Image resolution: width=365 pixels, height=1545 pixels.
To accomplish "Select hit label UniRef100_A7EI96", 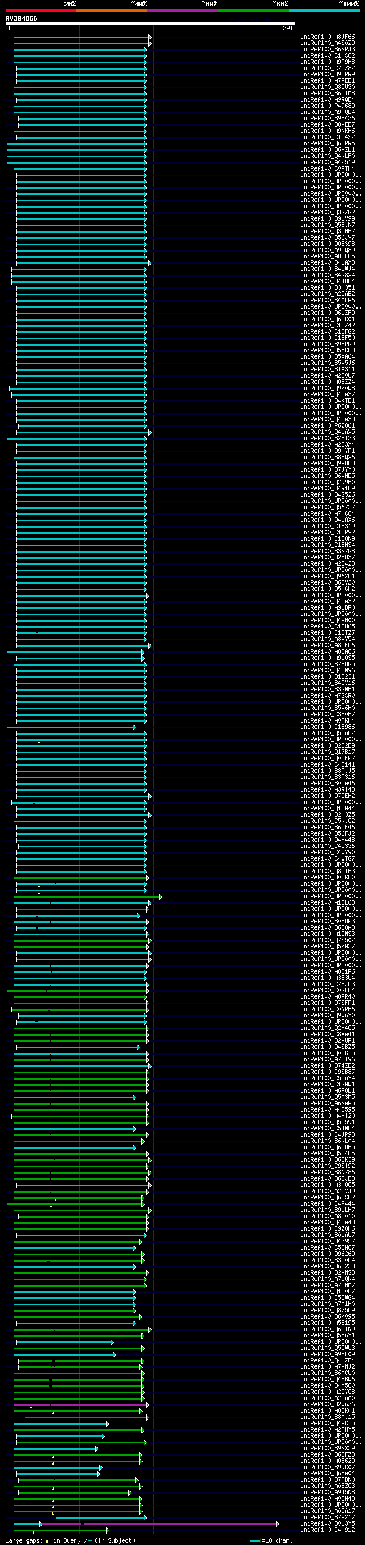I will pos(327,1060).
